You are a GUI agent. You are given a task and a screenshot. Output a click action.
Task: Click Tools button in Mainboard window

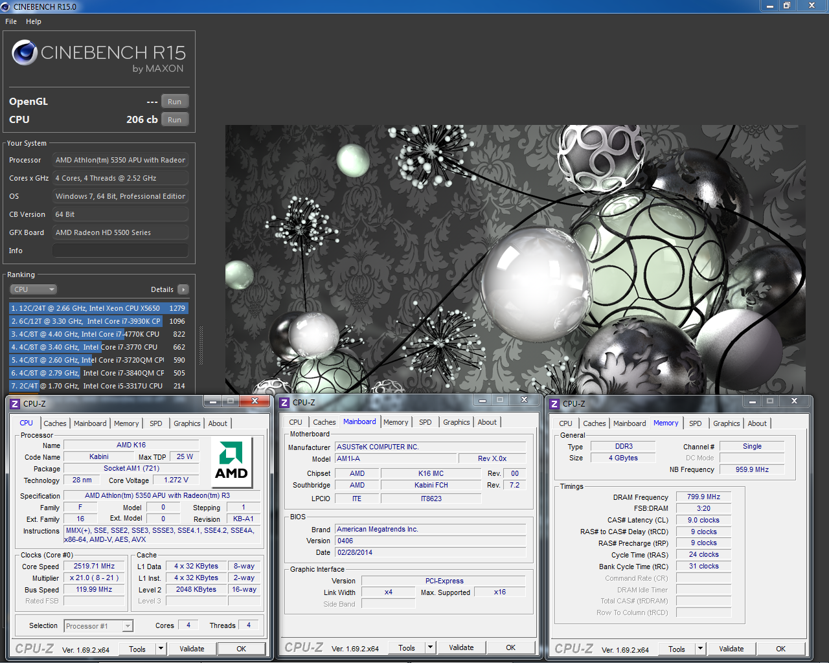pyautogui.click(x=407, y=647)
